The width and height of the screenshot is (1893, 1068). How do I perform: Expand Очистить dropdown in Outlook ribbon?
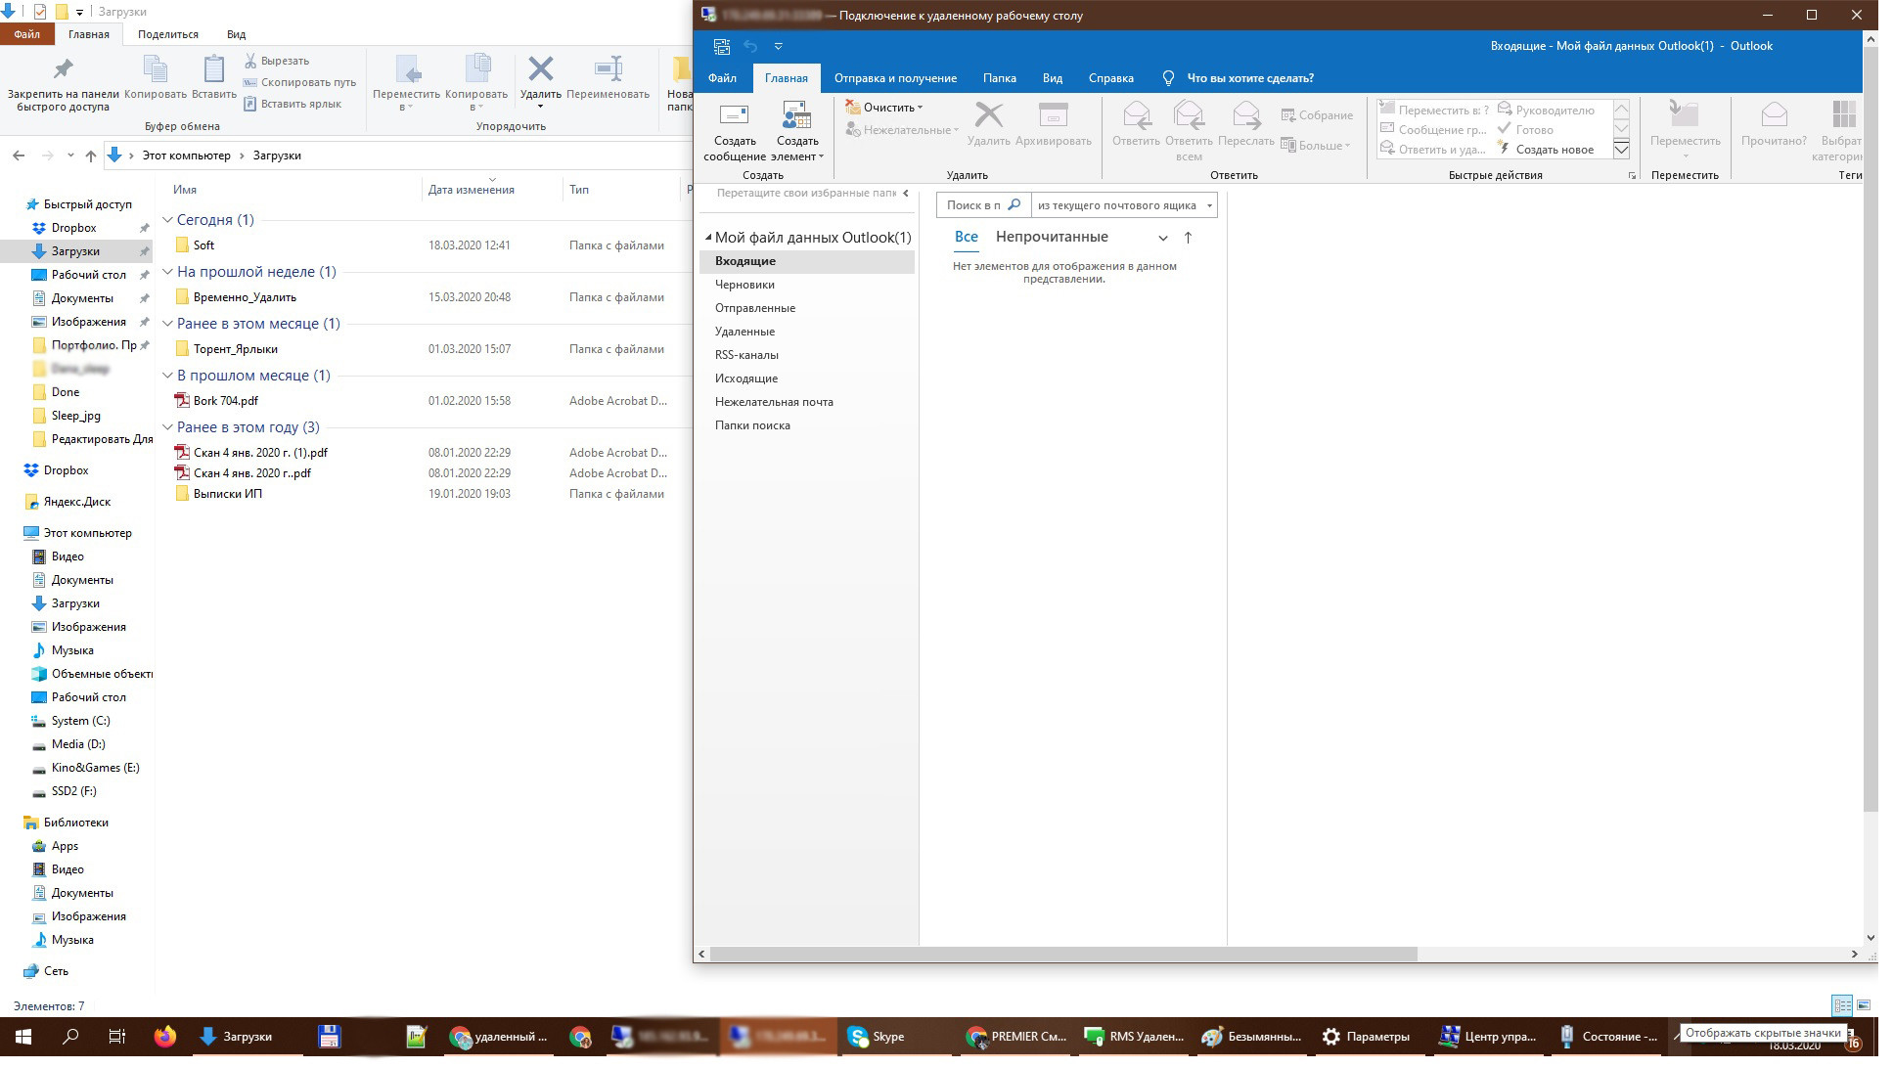(920, 108)
